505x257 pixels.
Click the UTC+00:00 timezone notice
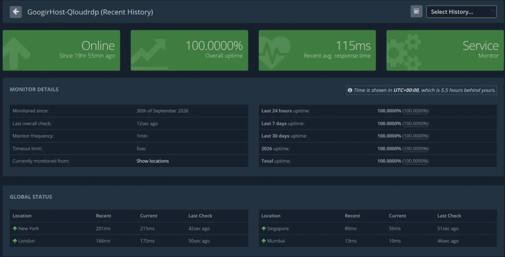pyautogui.click(x=422, y=91)
